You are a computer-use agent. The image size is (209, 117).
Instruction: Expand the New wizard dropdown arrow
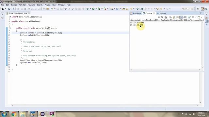click(55, 9)
